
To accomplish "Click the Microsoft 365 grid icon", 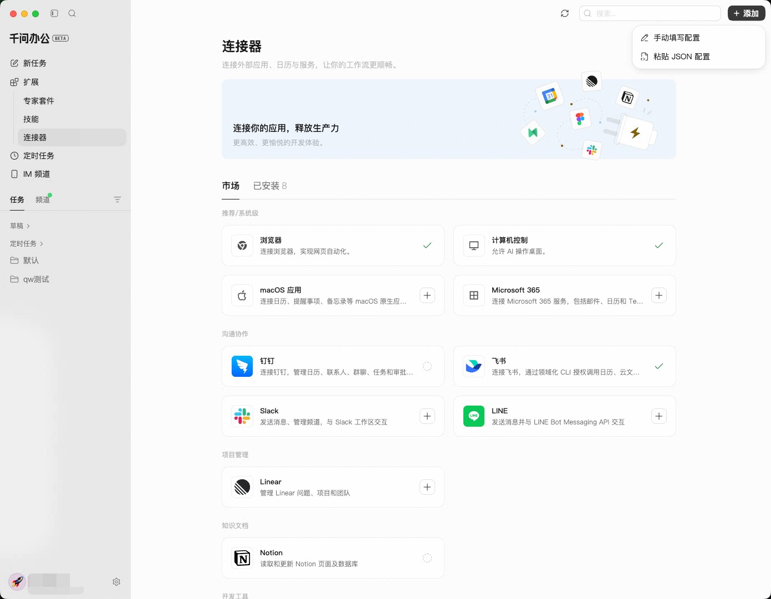I will 474,295.
